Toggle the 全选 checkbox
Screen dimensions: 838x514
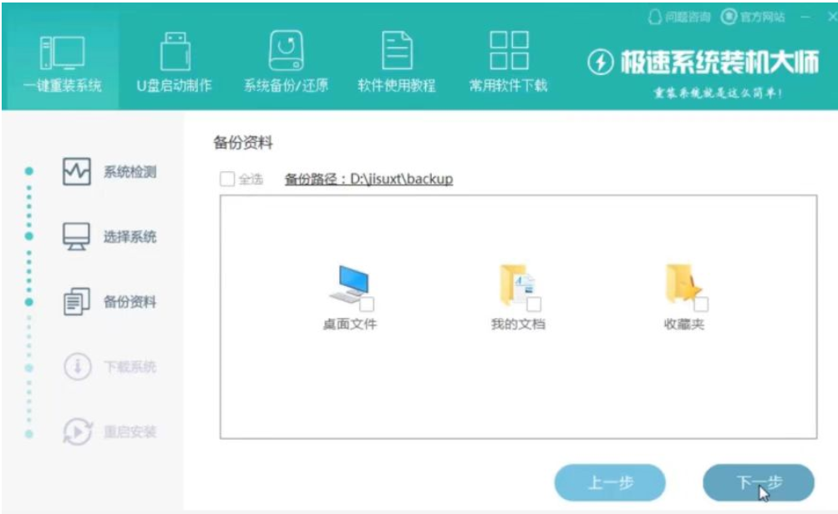[x=227, y=179]
